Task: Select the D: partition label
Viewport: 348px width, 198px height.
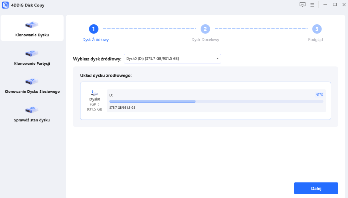Action: [111, 95]
